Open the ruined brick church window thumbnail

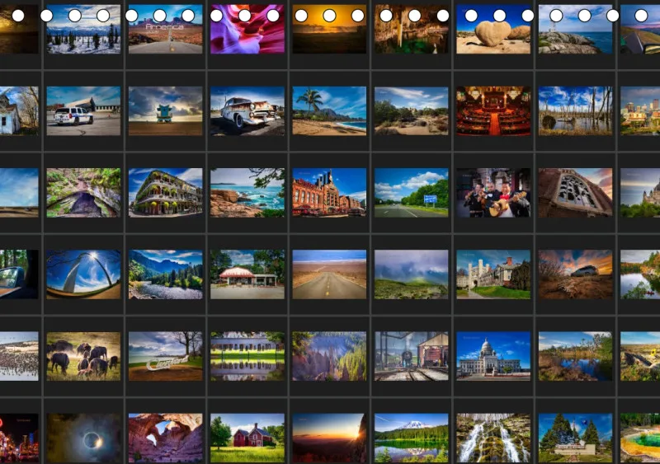[x=575, y=193]
